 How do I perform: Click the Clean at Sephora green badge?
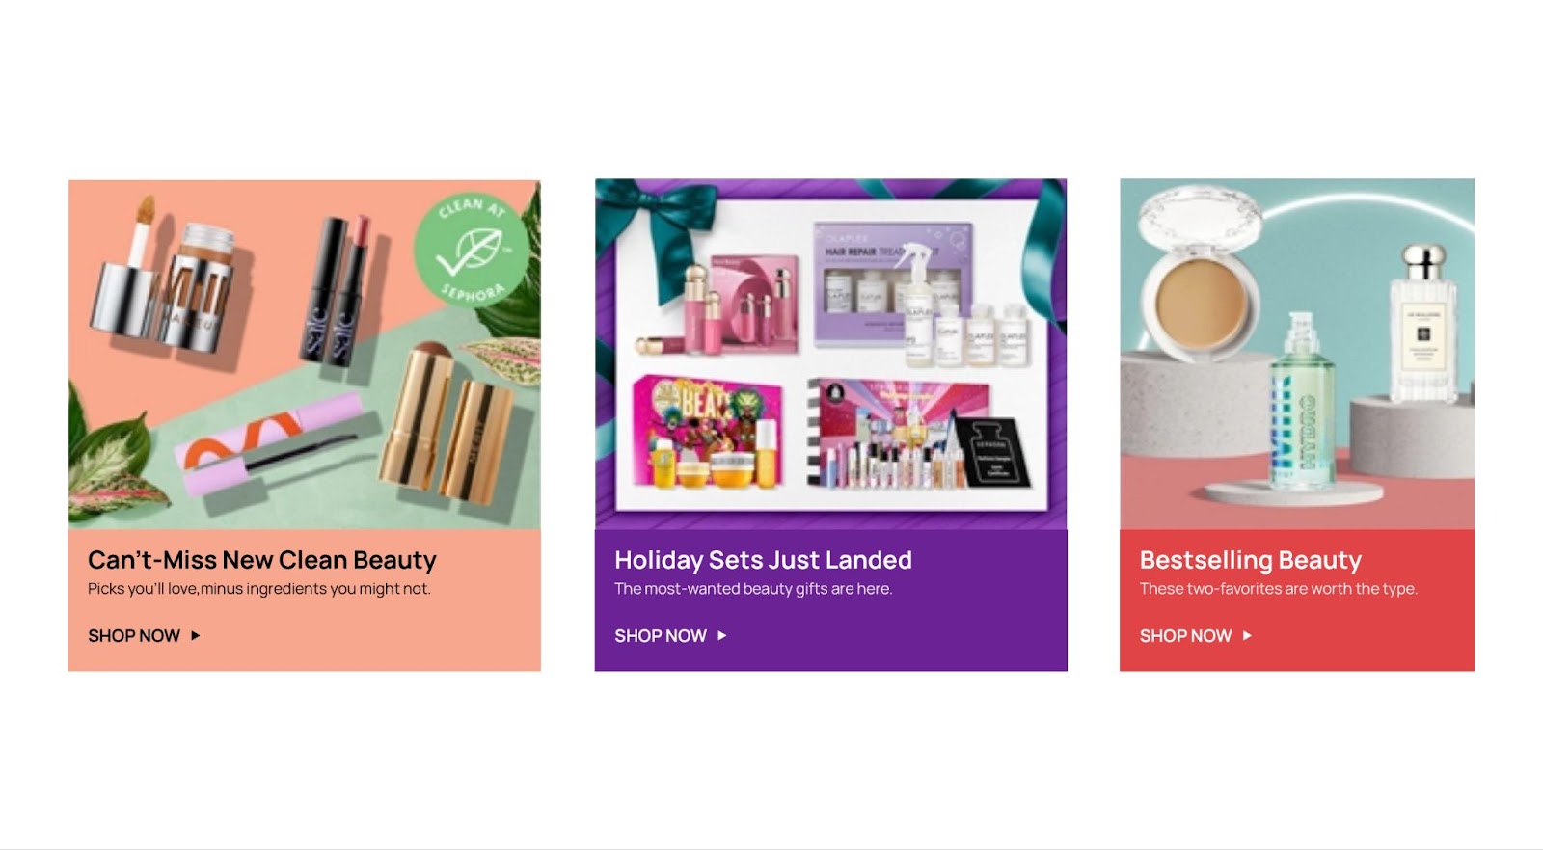click(472, 249)
